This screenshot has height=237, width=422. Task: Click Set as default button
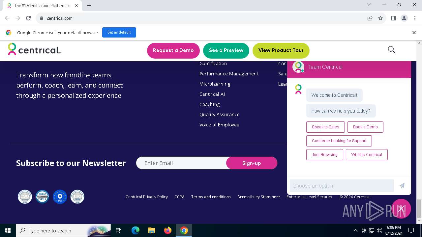click(x=119, y=32)
